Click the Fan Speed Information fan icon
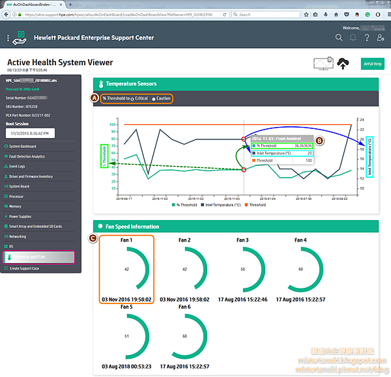Screen dimensions: 391x377 pyautogui.click(x=100, y=226)
